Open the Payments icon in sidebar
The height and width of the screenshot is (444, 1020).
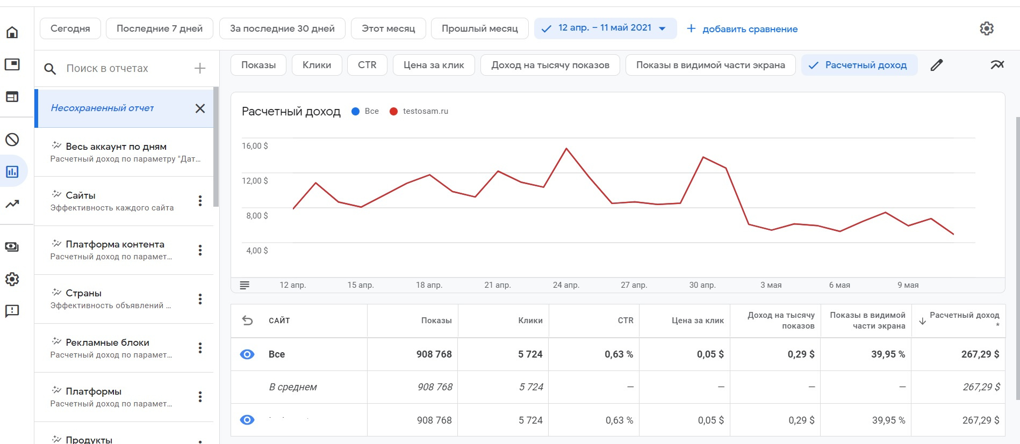(12, 247)
